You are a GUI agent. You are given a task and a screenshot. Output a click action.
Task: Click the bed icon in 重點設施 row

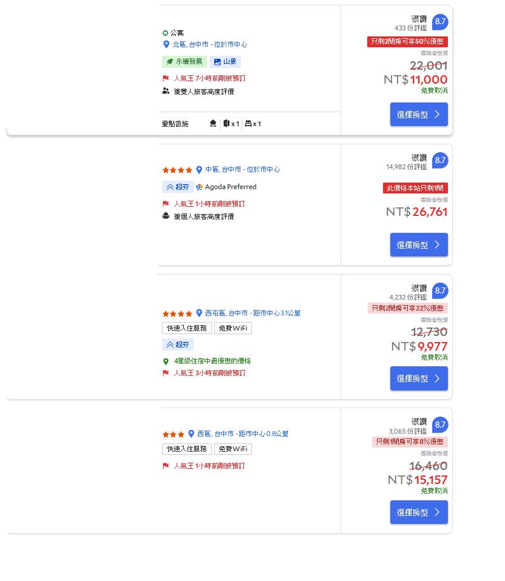tap(248, 124)
